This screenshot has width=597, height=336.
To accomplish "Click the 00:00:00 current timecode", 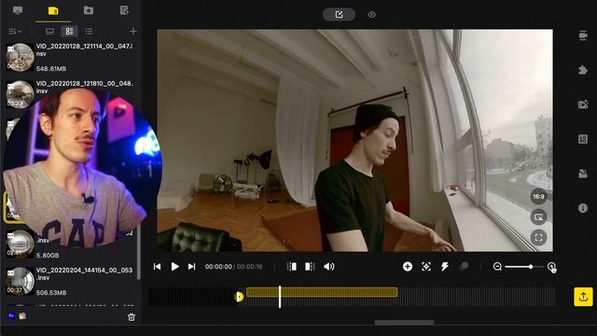I will [218, 267].
